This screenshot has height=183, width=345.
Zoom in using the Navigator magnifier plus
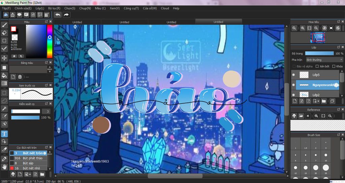tap(303, 28)
